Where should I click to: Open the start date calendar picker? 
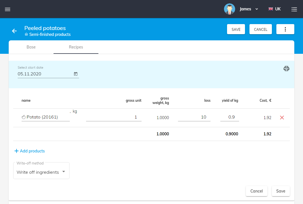point(75,74)
